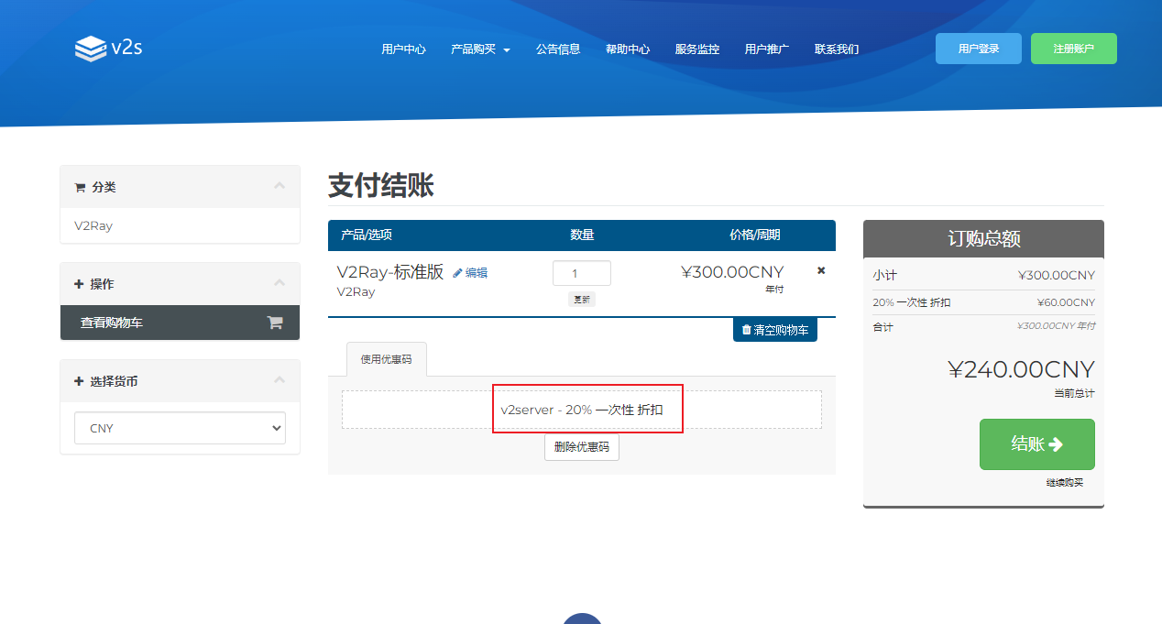Click the v2s logo icon
The image size is (1162, 624).
[91, 49]
